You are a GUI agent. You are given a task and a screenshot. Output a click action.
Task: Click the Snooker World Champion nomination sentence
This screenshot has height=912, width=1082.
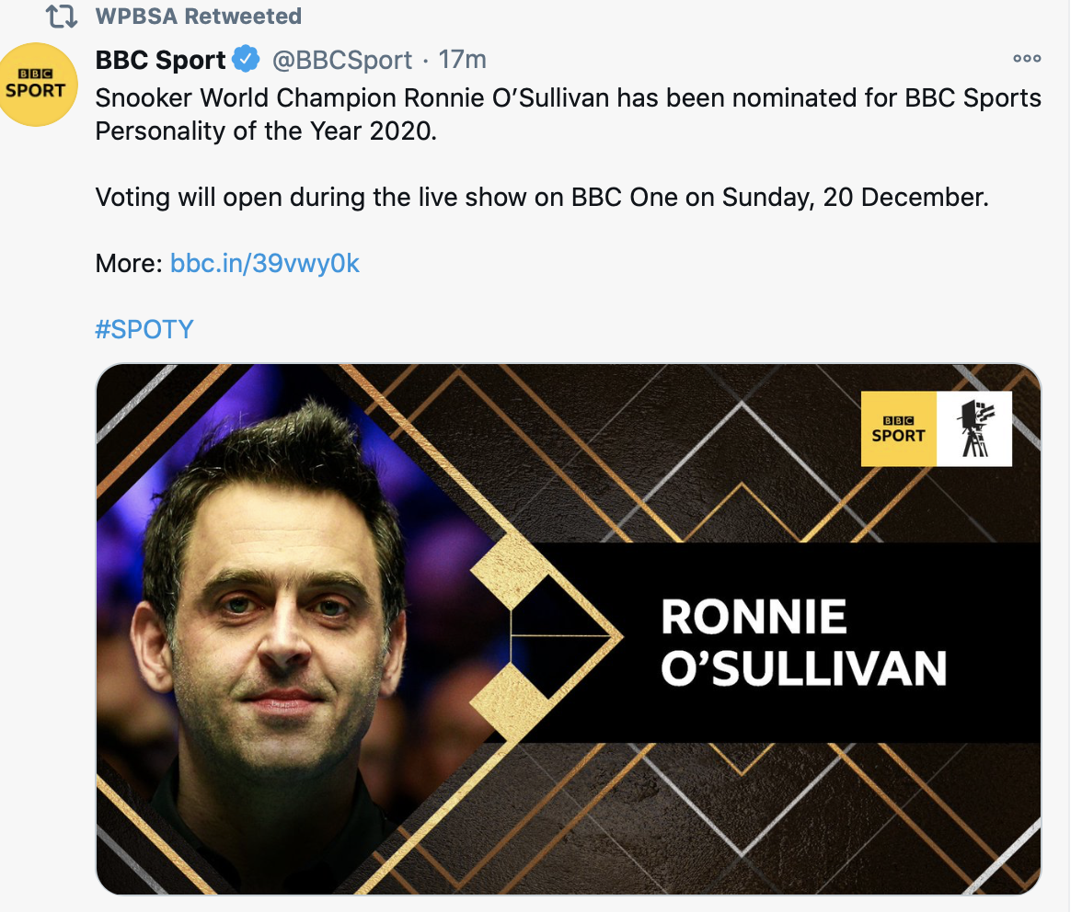(x=568, y=97)
